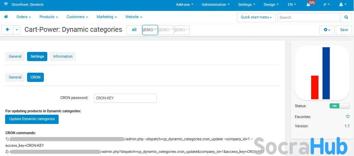Screen dimensions: 354x156
Task: Click the Search input field
Action: 309,17
